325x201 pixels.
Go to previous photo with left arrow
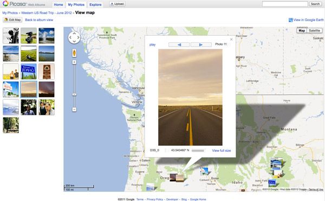[179, 44]
